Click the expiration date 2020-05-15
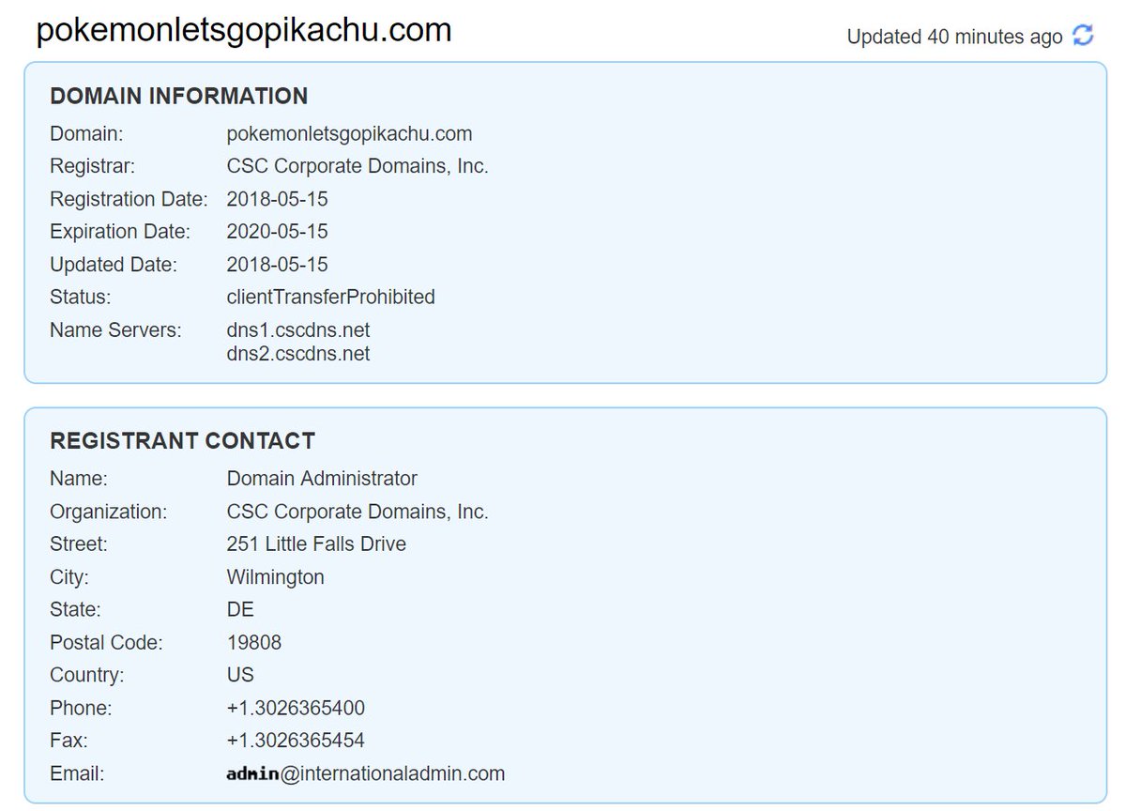1126x811 pixels. [278, 231]
